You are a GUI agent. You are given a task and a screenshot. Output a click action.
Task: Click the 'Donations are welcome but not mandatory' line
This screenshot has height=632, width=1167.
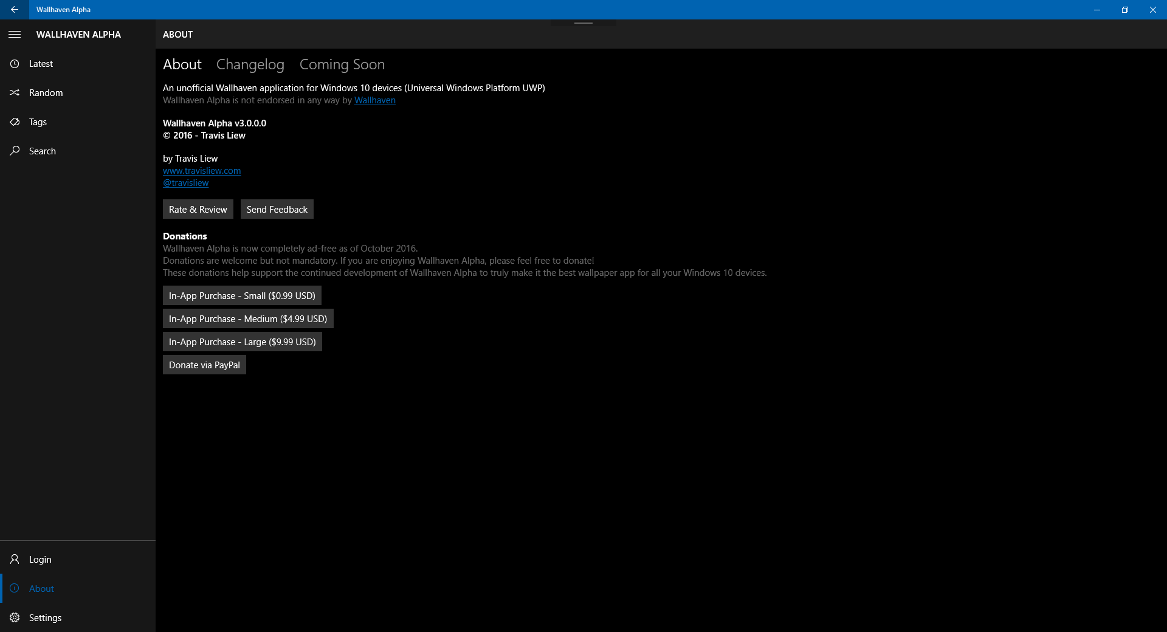coord(379,261)
